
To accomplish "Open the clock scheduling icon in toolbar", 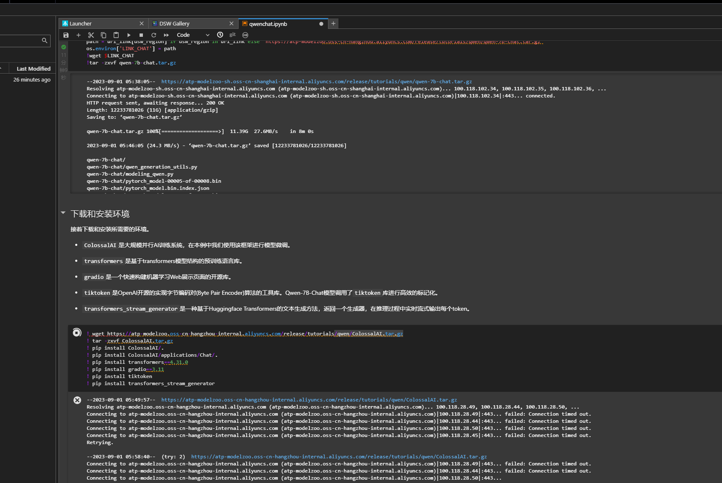I will coord(220,35).
